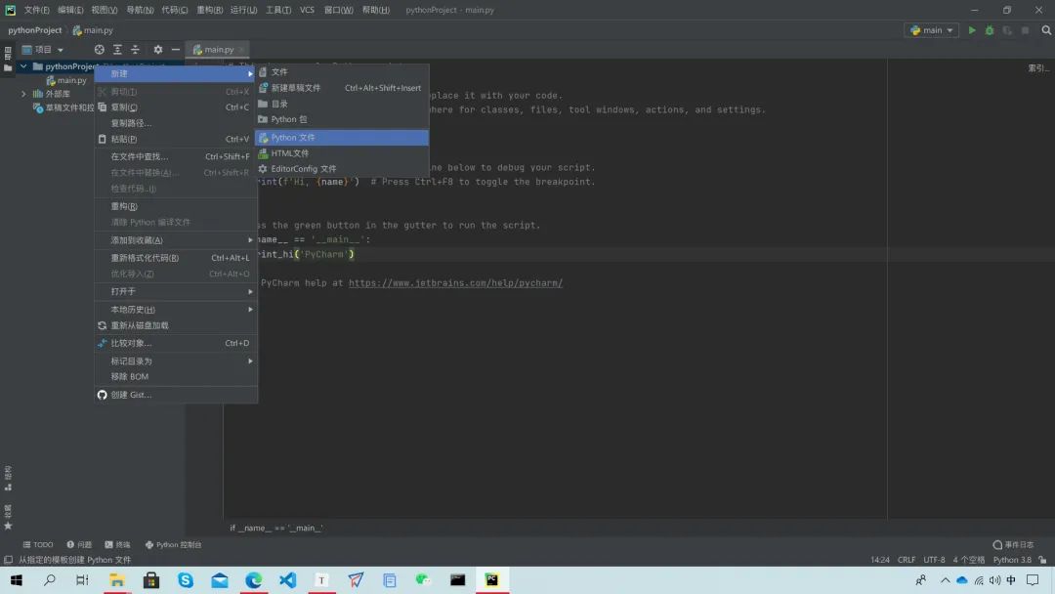1055x594 pixels.
Task: Click the locate-in-project target icon
Action: click(x=99, y=50)
